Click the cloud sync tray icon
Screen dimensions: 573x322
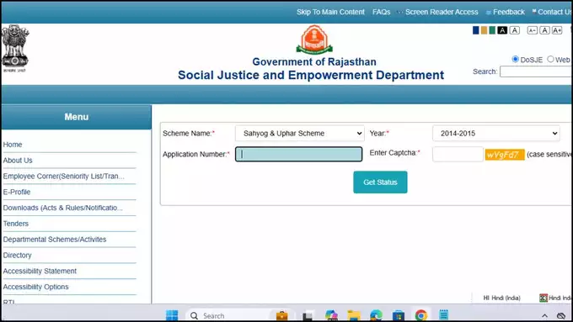pos(561,315)
